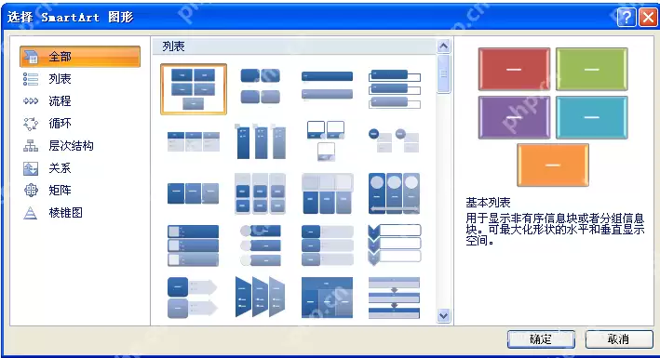The image size is (660, 358).
Task: Select the three tall vertical columns layout
Action: point(260,141)
